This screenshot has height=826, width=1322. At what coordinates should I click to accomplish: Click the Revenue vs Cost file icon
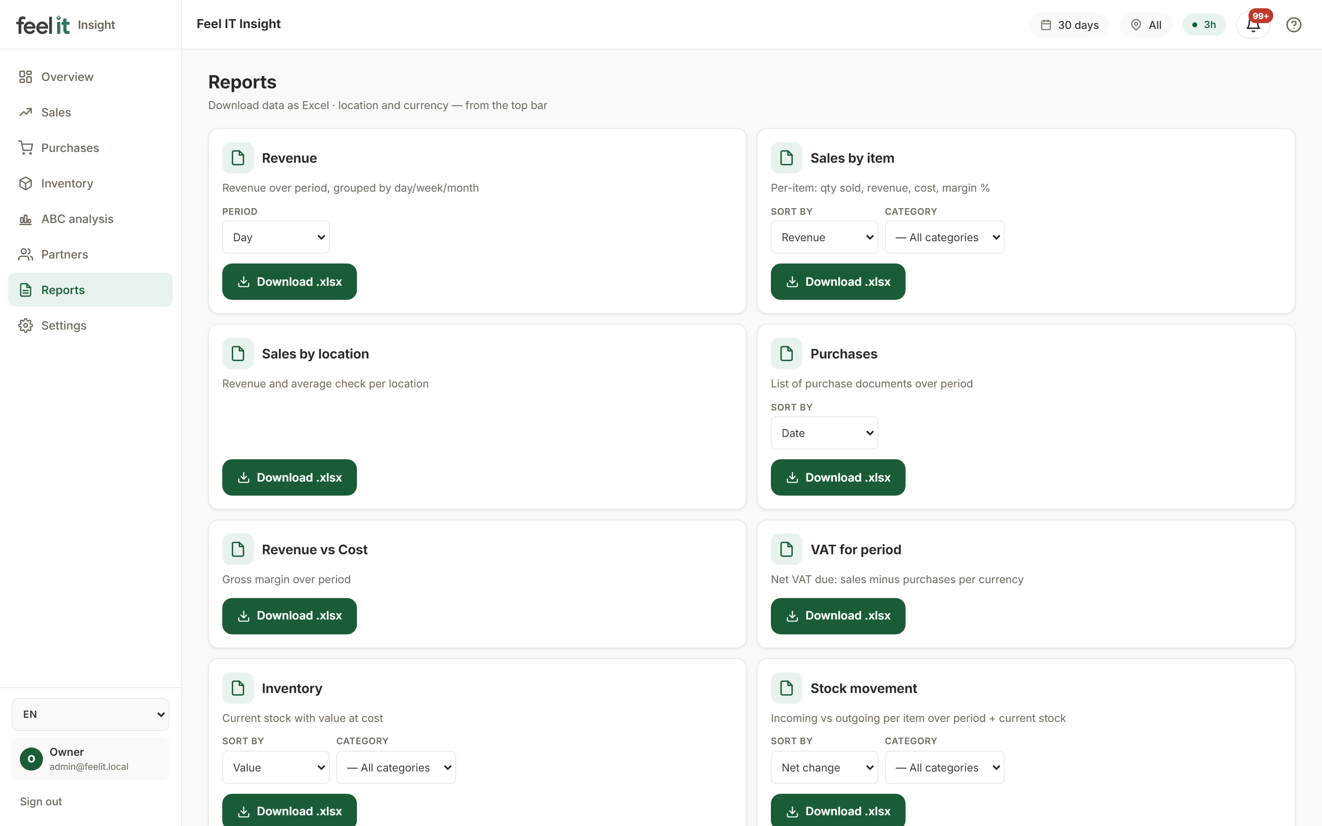(x=238, y=549)
